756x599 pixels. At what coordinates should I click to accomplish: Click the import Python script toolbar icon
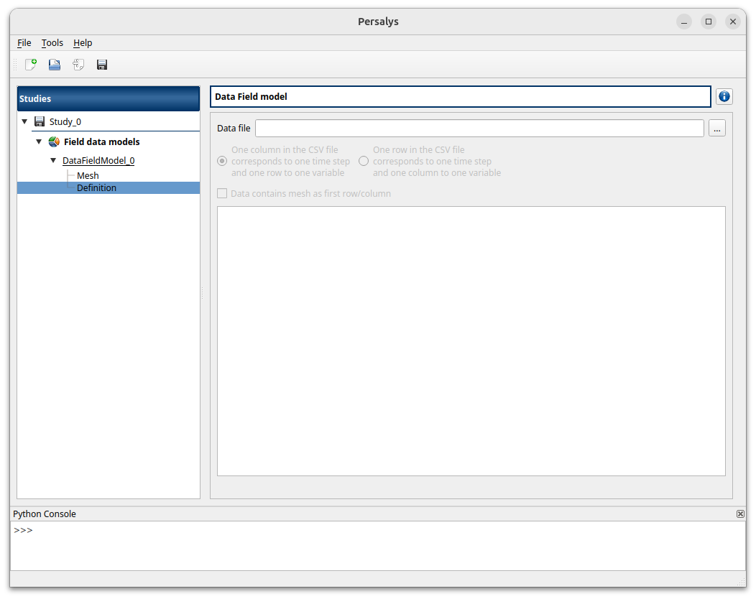pyautogui.click(x=78, y=65)
